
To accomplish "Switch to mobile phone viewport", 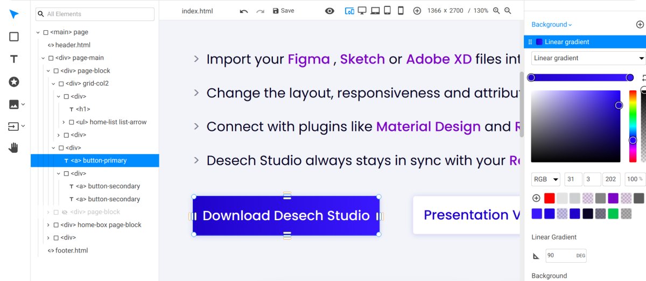I will coord(401,10).
